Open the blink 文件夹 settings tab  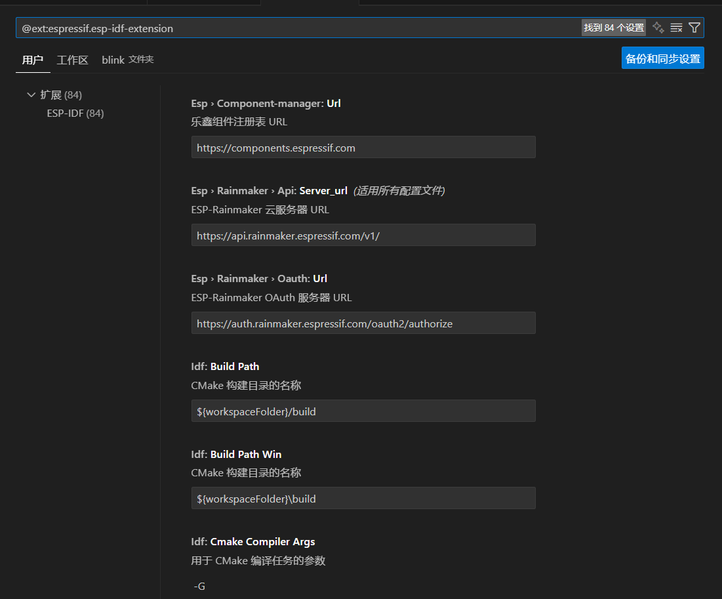128,60
